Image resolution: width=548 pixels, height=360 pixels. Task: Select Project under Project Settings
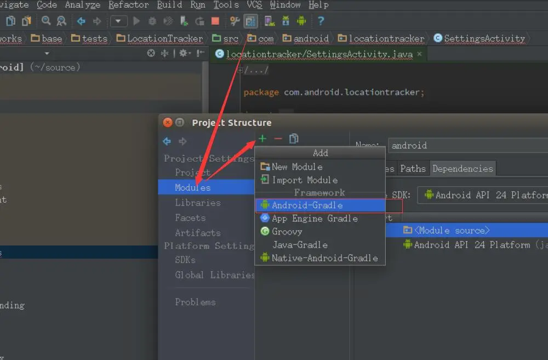tap(192, 173)
